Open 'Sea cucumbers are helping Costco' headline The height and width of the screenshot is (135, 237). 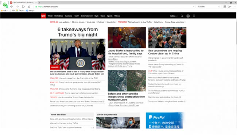(165, 52)
